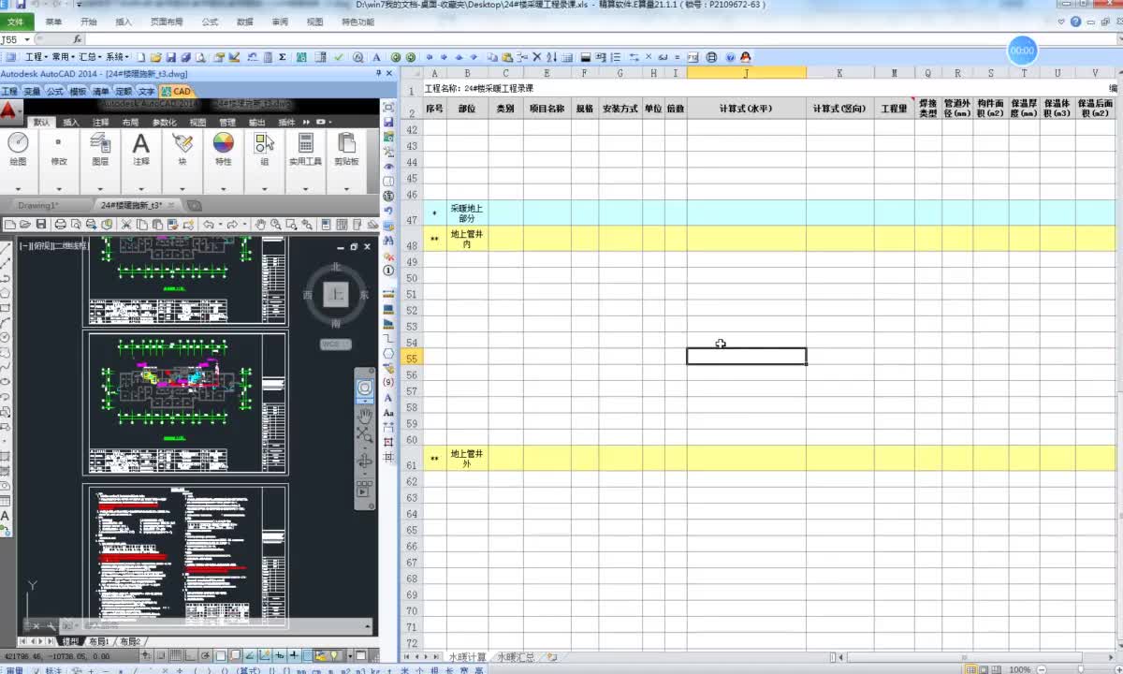The height and width of the screenshot is (674, 1123).
Task: Pin the AutoCAD docked panel
Action: [378, 73]
